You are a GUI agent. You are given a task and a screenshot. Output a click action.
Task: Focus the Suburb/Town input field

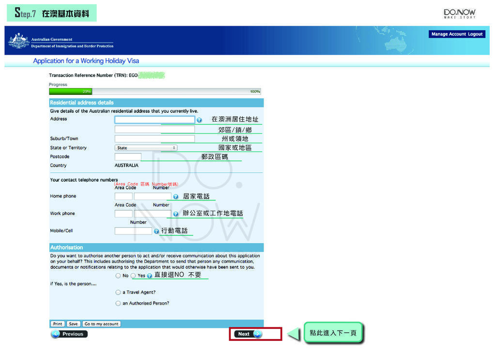[x=155, y=139]
